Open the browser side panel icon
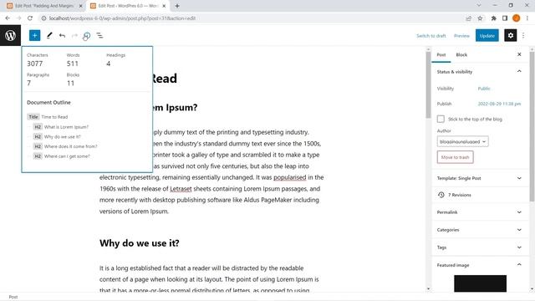This screenshot has height=301, width=535. click(x=505, y=18)
